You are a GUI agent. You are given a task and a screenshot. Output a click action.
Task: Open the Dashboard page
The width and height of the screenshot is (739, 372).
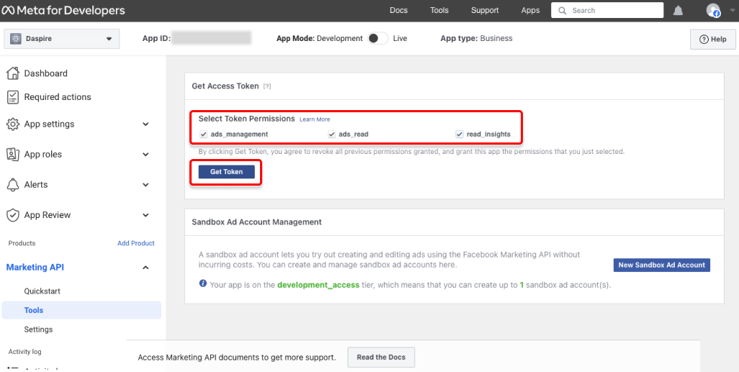(x=45, y=73)
